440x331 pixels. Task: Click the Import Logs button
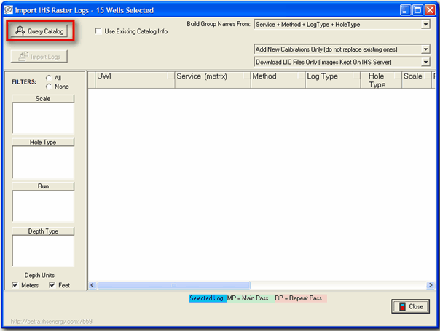tap(41, 57)
